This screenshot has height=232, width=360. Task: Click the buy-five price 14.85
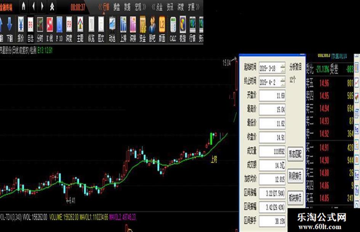(324, 198)
